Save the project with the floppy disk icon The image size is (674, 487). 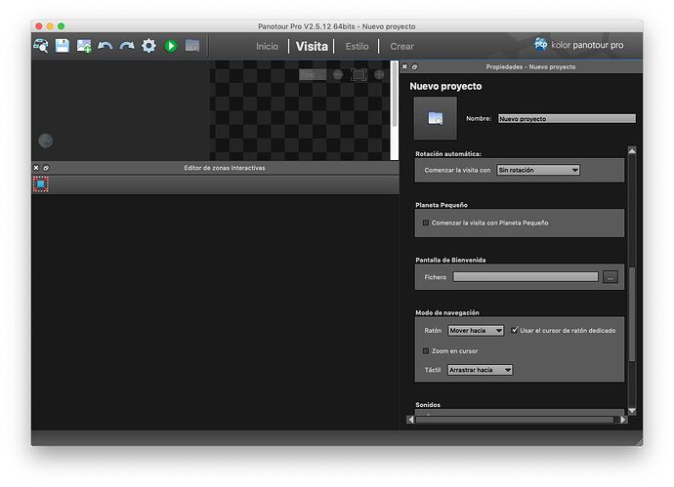click(63, 46)
